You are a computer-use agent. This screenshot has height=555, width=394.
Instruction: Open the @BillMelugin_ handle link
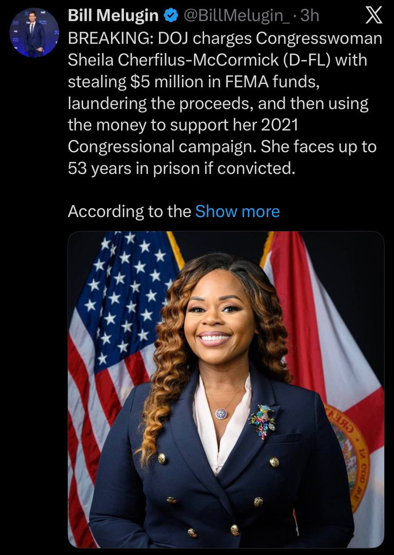[x=238, y=16]
